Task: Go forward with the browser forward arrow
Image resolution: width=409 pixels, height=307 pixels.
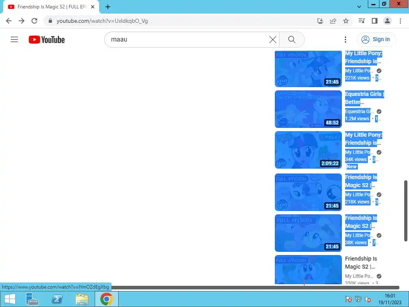Action: [22, 21]
